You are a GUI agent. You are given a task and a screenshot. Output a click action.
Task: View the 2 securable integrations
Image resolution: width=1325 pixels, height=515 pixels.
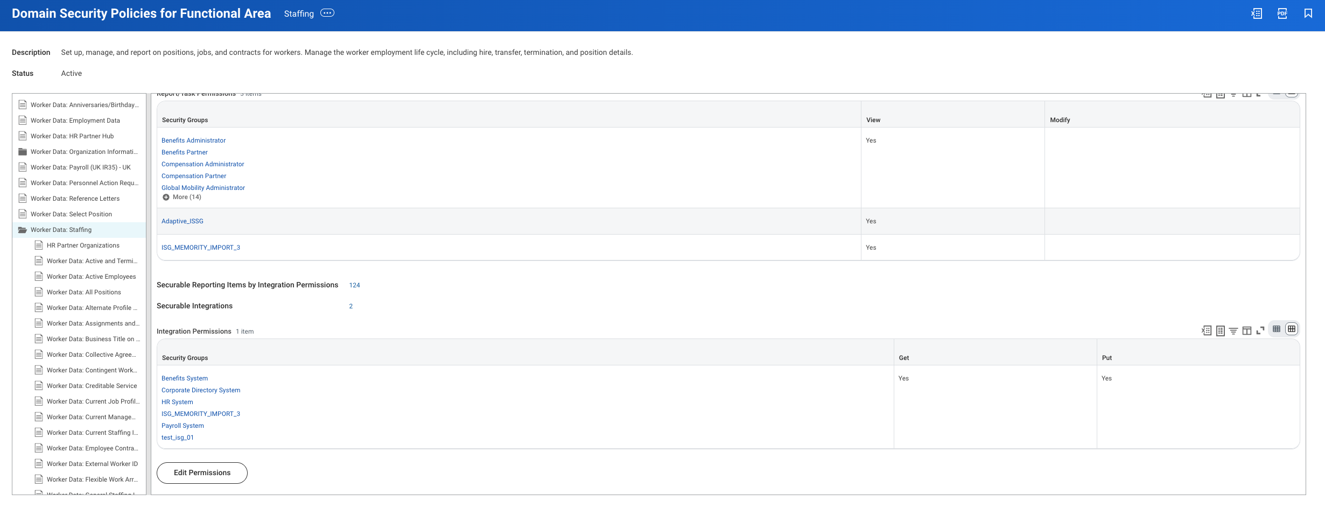tap(351, 306)
